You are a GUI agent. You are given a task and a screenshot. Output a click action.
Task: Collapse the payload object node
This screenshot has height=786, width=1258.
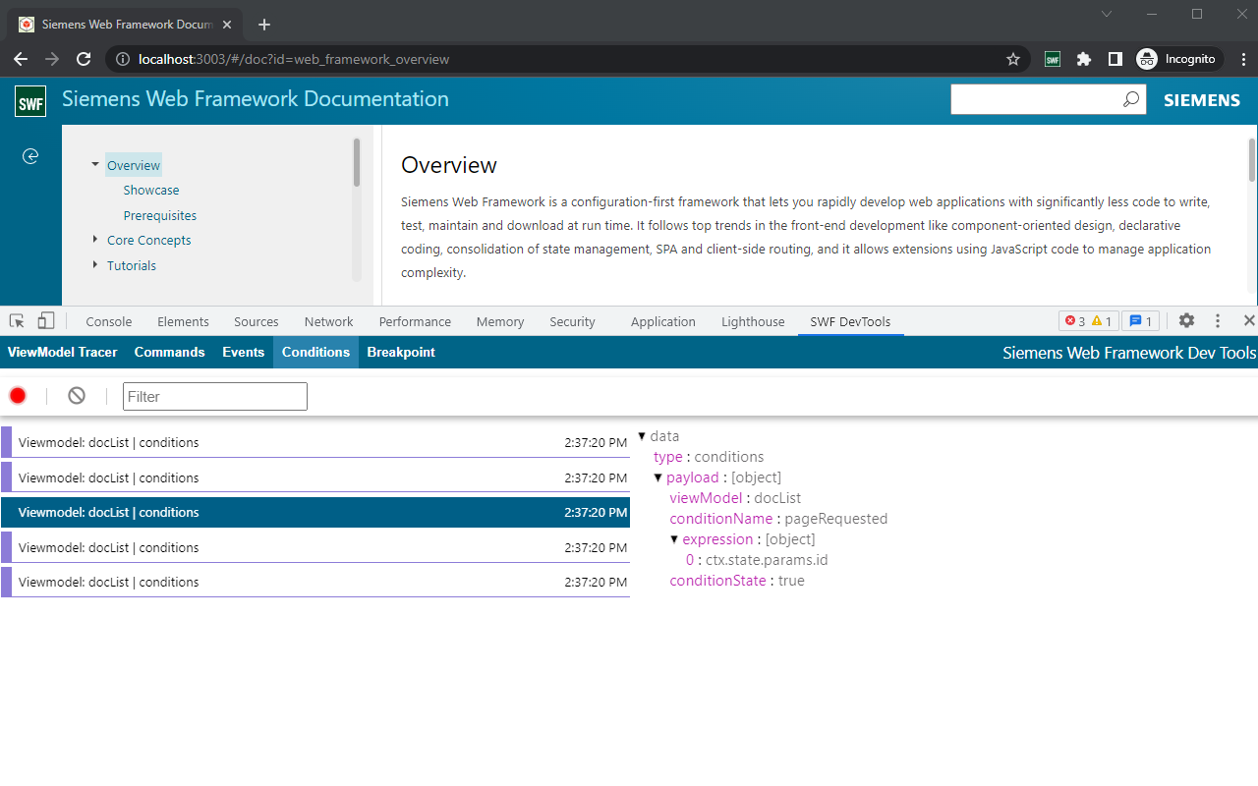pyautogui.click(x=658, y=477)
